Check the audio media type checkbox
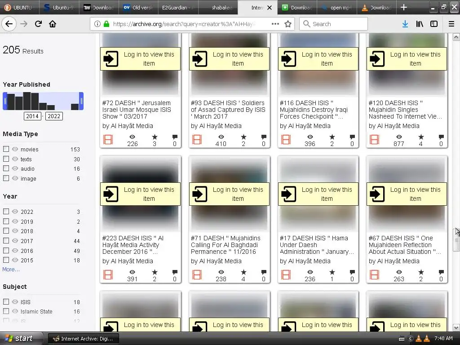This screenshot has height=345, width=460. pos(6,168)
